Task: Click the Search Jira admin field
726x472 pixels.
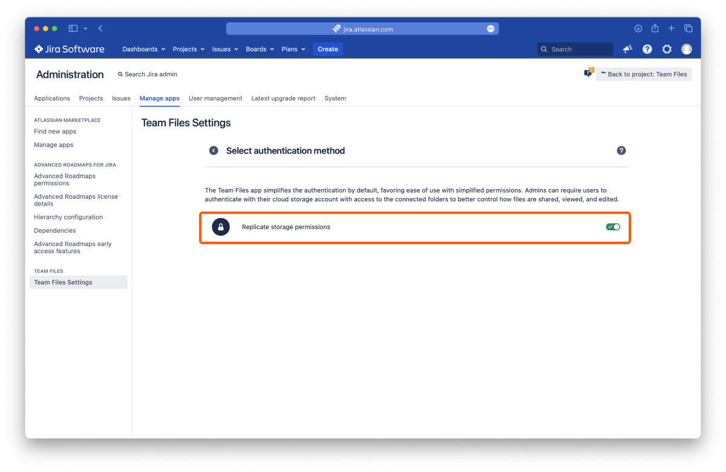Action: coord(148,74)
